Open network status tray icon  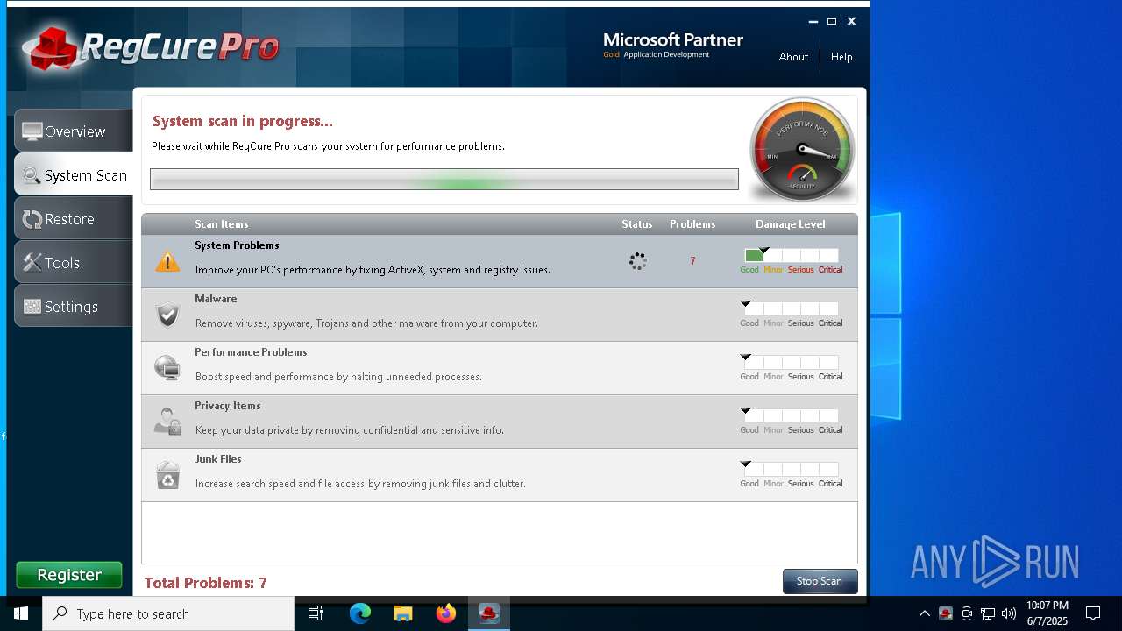988,613
